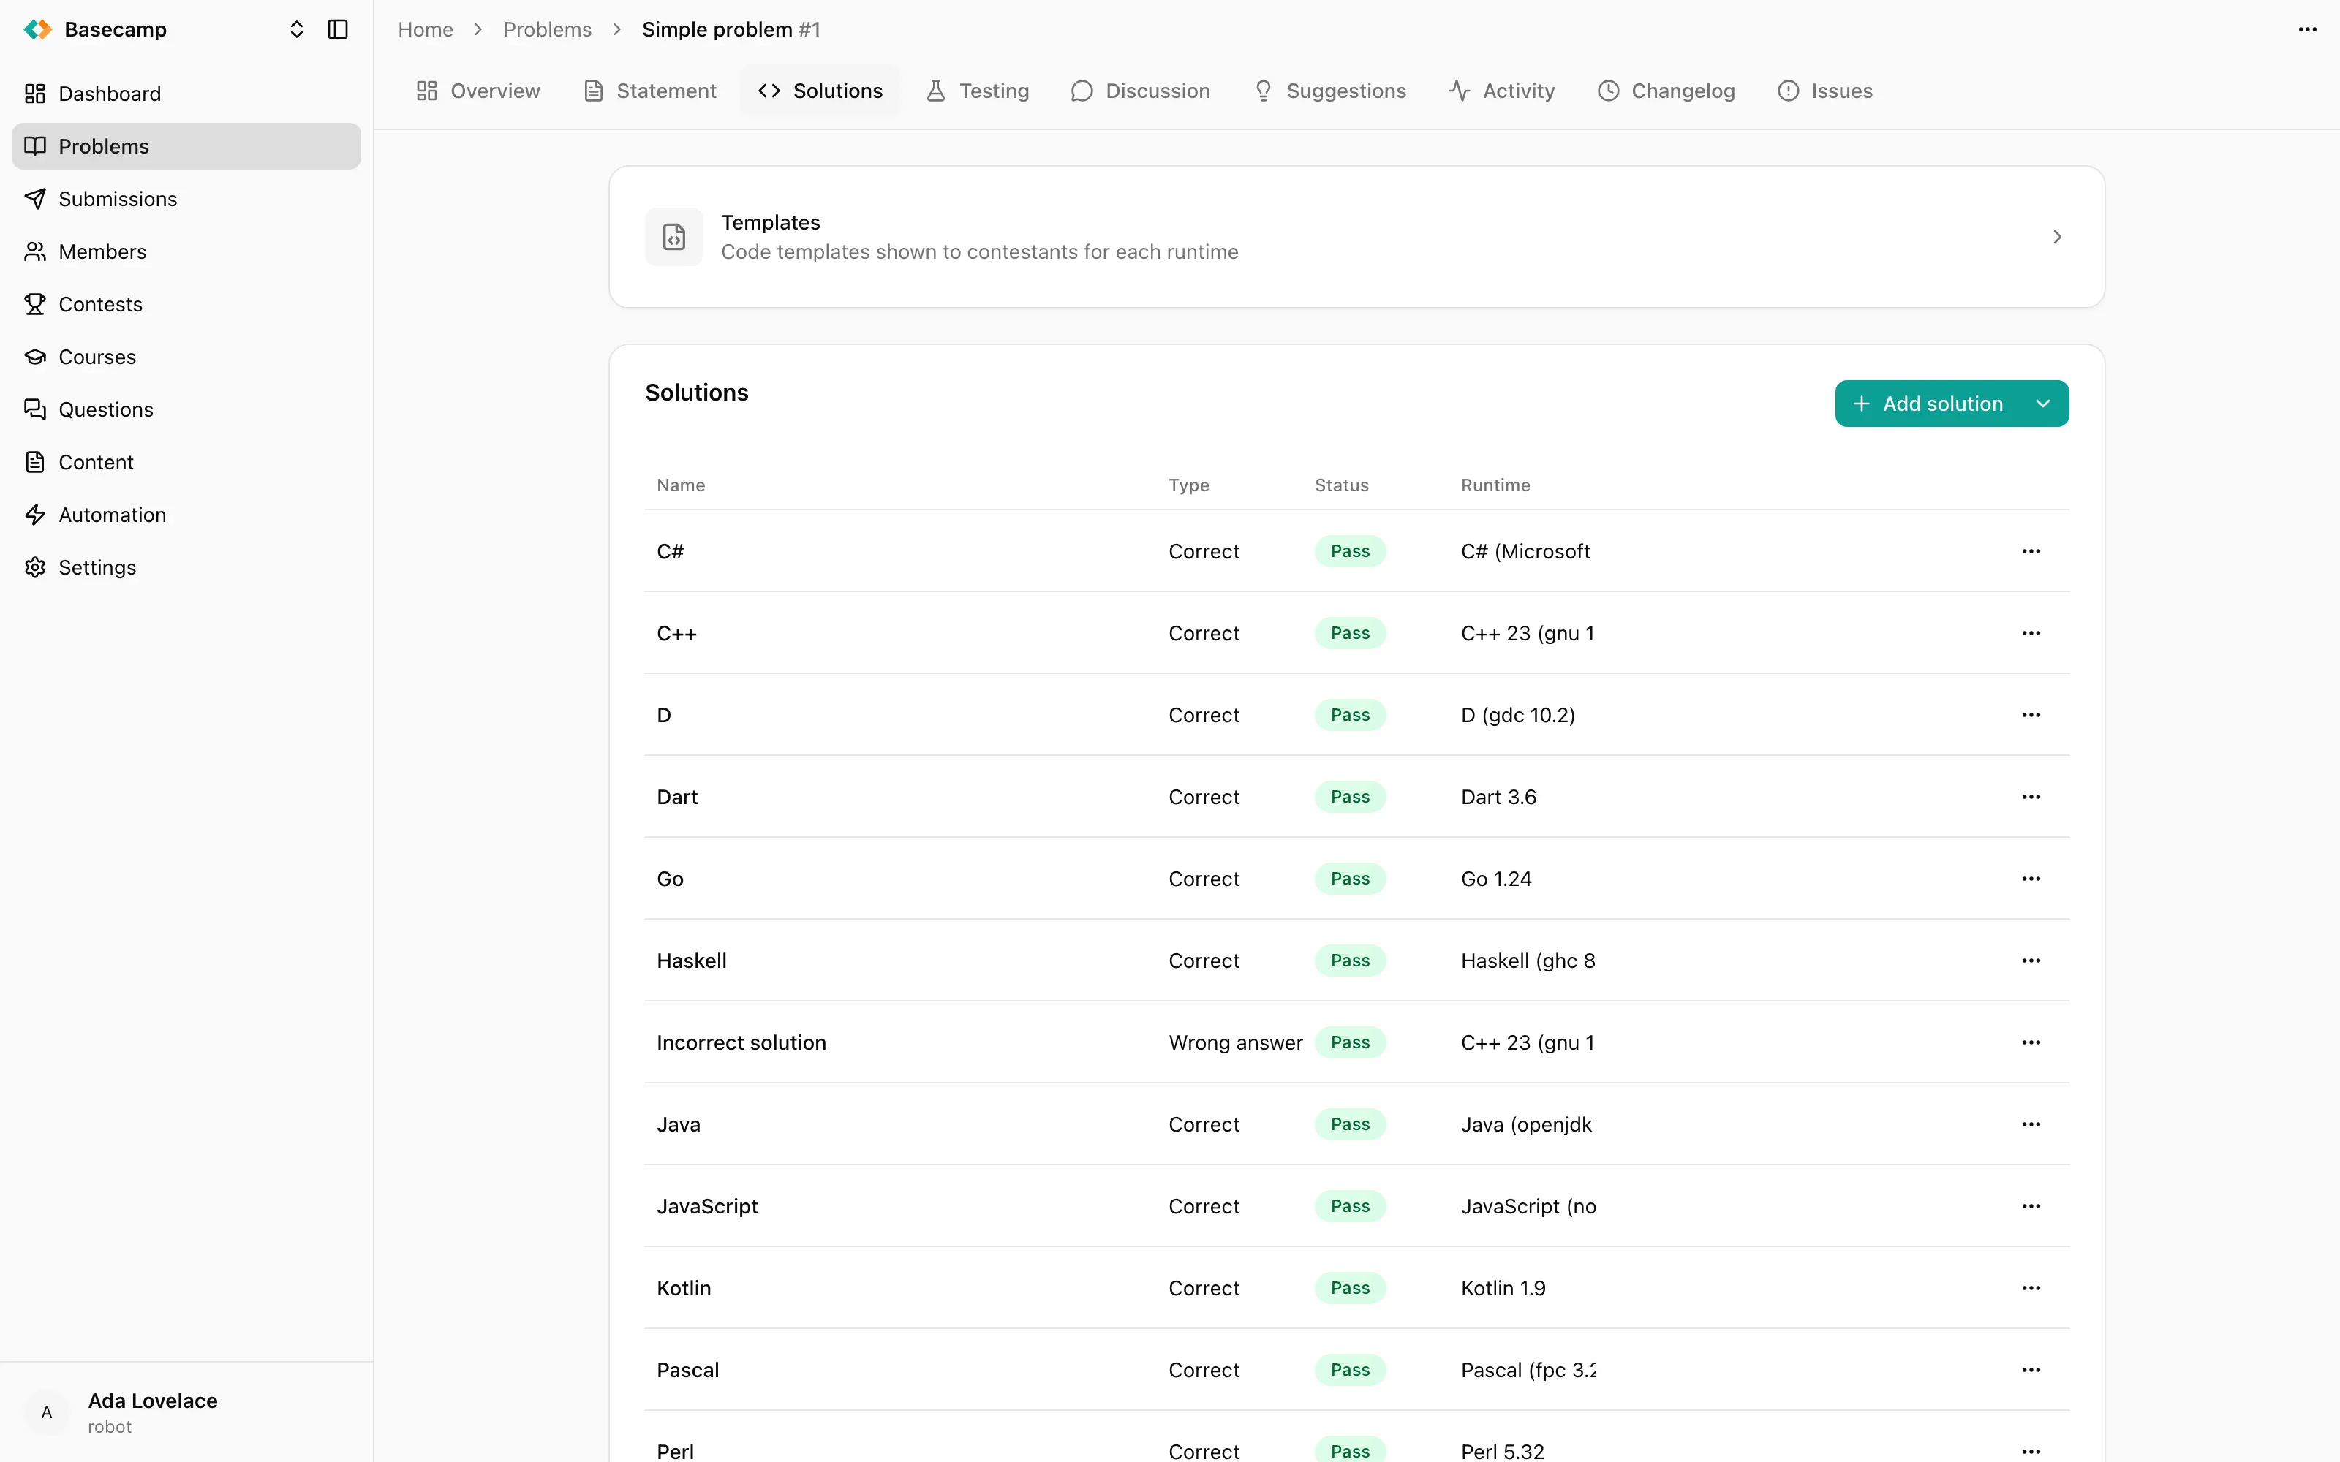The width and height of the screenshot is (2340, 1462).
Task: Click the Add solution button
Action: (x=1926, y=404)
